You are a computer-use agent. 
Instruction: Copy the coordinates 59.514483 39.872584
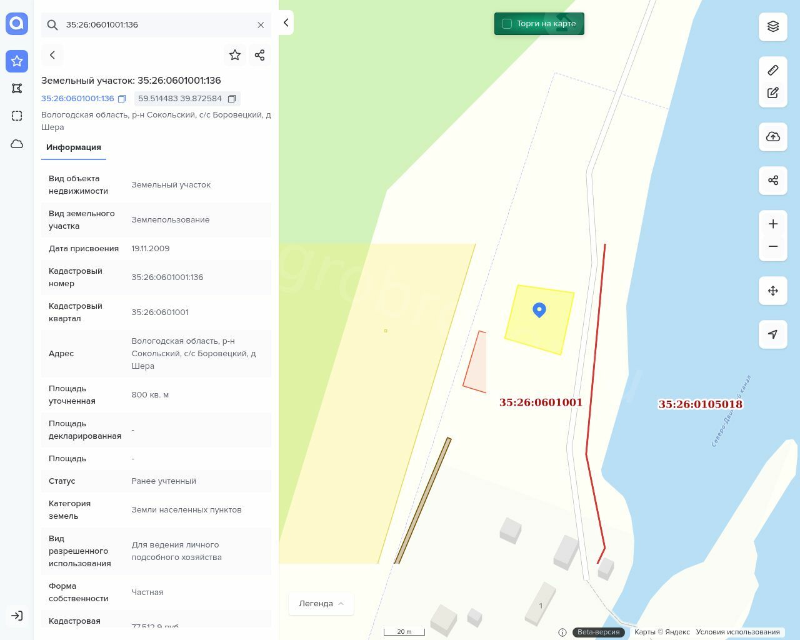(232, 99)
